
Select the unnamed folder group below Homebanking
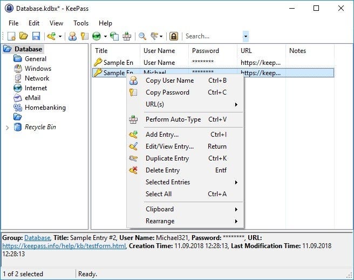click(18, 117)
